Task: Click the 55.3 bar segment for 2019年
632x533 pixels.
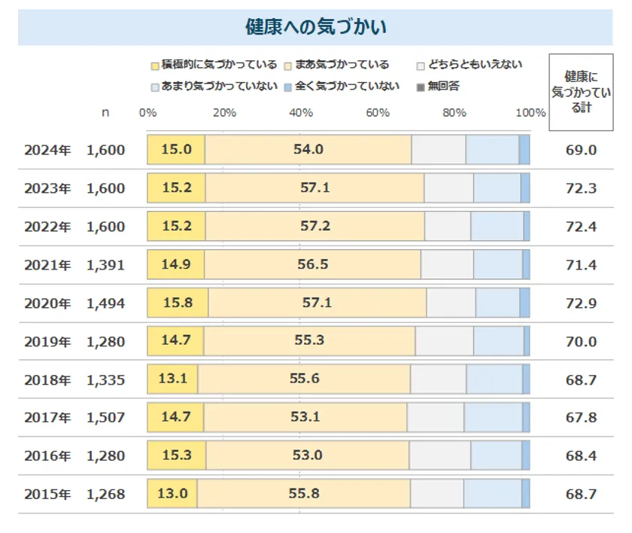Action: 309,341
